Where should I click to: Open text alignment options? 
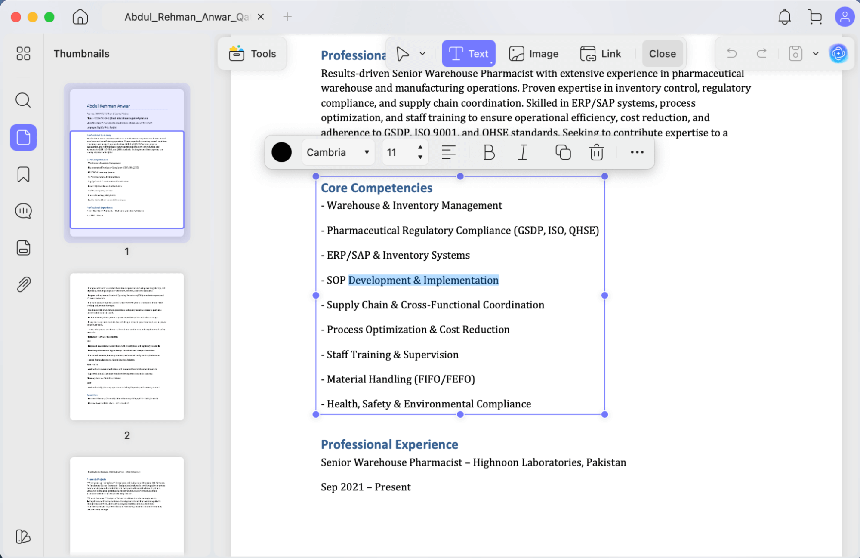449,152
